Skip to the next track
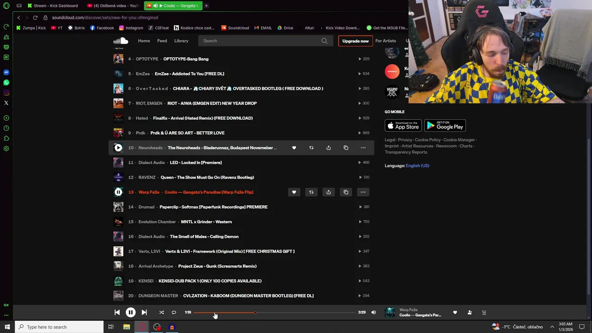 point(144,313)
